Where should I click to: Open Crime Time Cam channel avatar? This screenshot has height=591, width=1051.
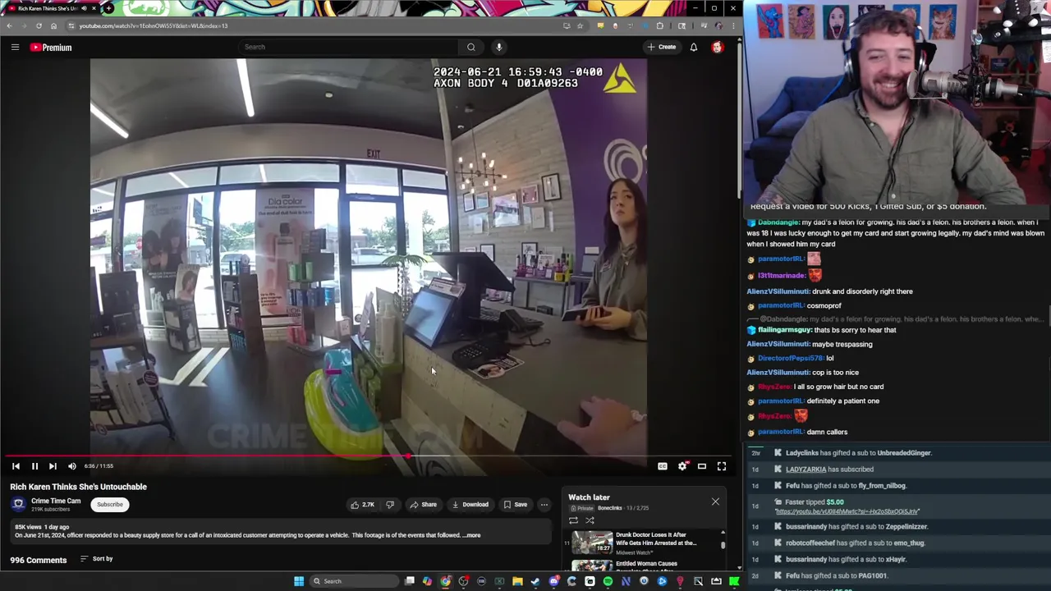[x=19, y=504]
